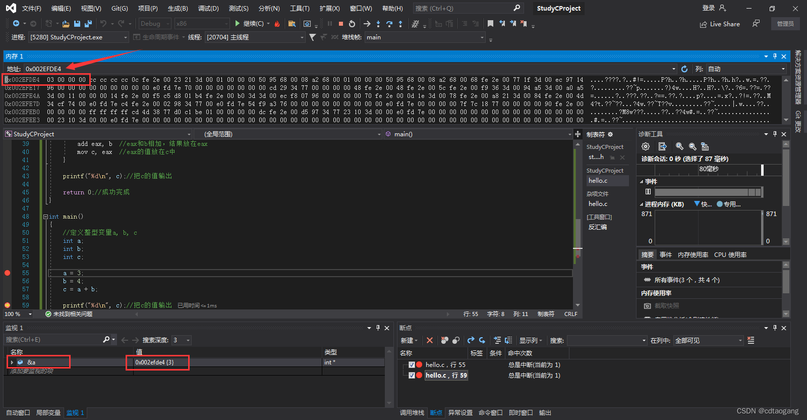807x420 pixels.
Task: Open the stack frame dropdown main
Action: point(425,37)
